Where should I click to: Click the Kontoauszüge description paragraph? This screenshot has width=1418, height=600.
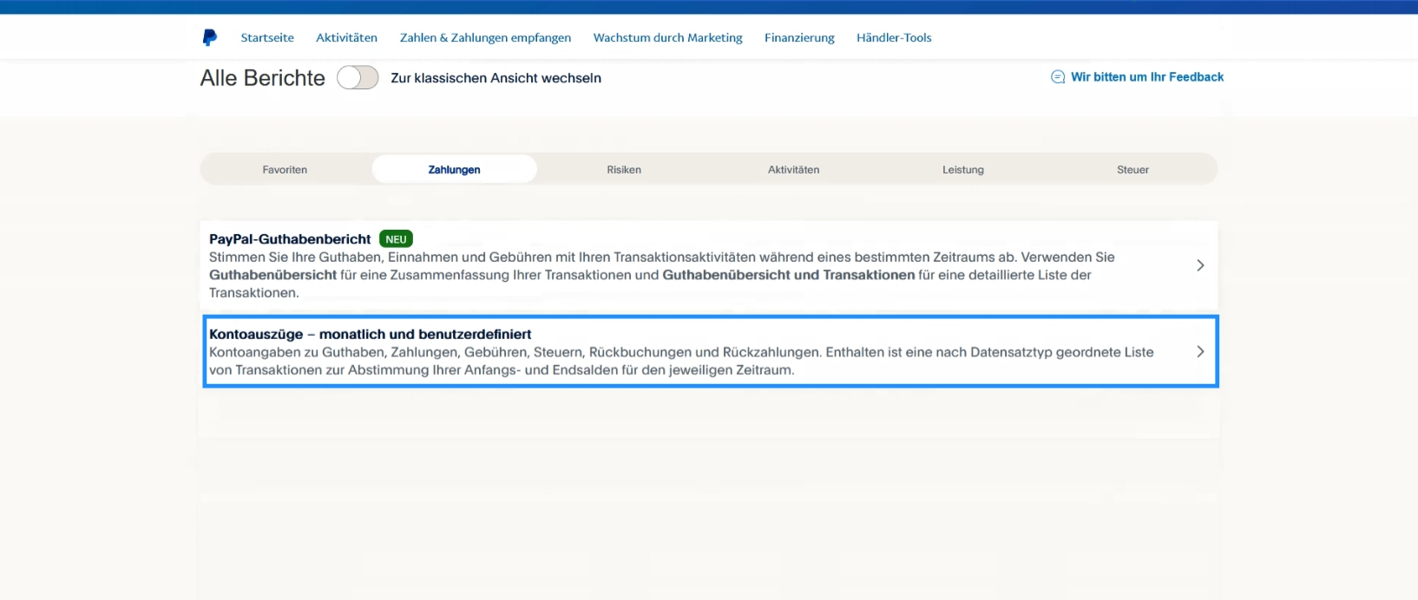[681, 361]
